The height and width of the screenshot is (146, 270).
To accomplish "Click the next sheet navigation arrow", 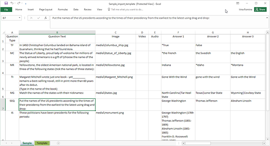I will click(x=12, y=143).
